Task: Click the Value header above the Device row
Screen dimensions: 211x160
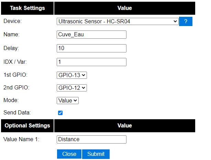Action: pos(125,8)
